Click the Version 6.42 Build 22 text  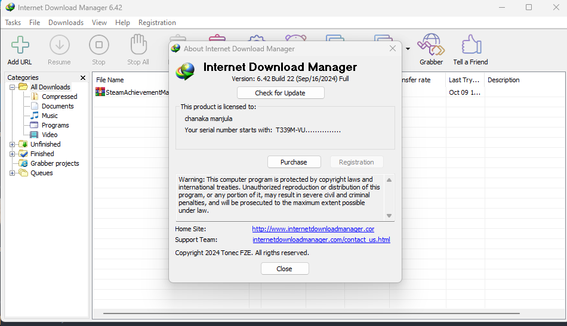[290, 79]
